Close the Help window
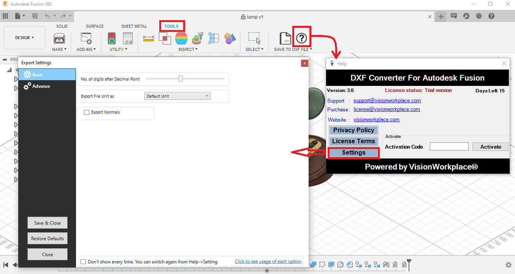This screenshot has width=515, height=274. click(504, 63)
